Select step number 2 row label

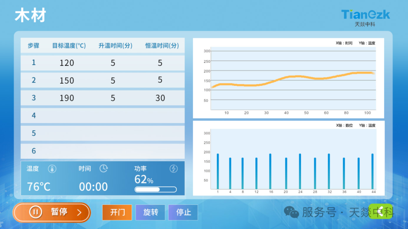34,80
